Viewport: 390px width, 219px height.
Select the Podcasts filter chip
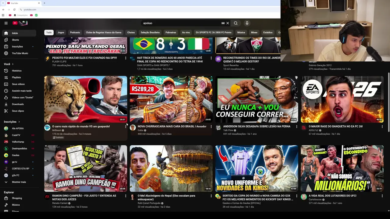tap(75, 33)
